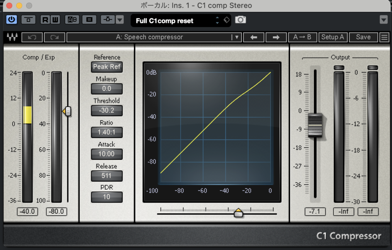Switch between A/B settings icon
Image resolution: width=392 pixels, height=250 pixels.
pos(72,19)
